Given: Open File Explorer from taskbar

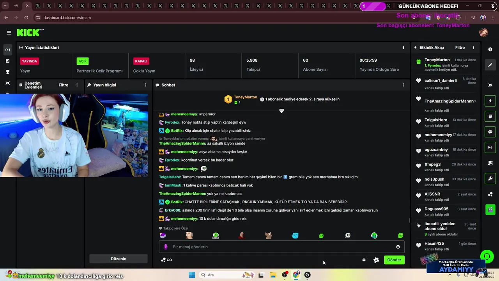Looking at the screenshot, I should (x=273, y=275).
